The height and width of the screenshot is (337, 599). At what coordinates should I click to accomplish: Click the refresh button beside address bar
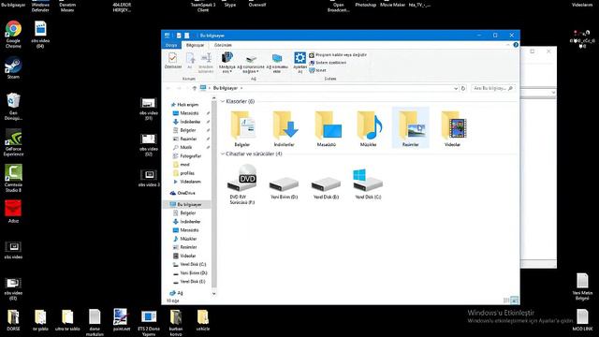[x=463, y=88]
